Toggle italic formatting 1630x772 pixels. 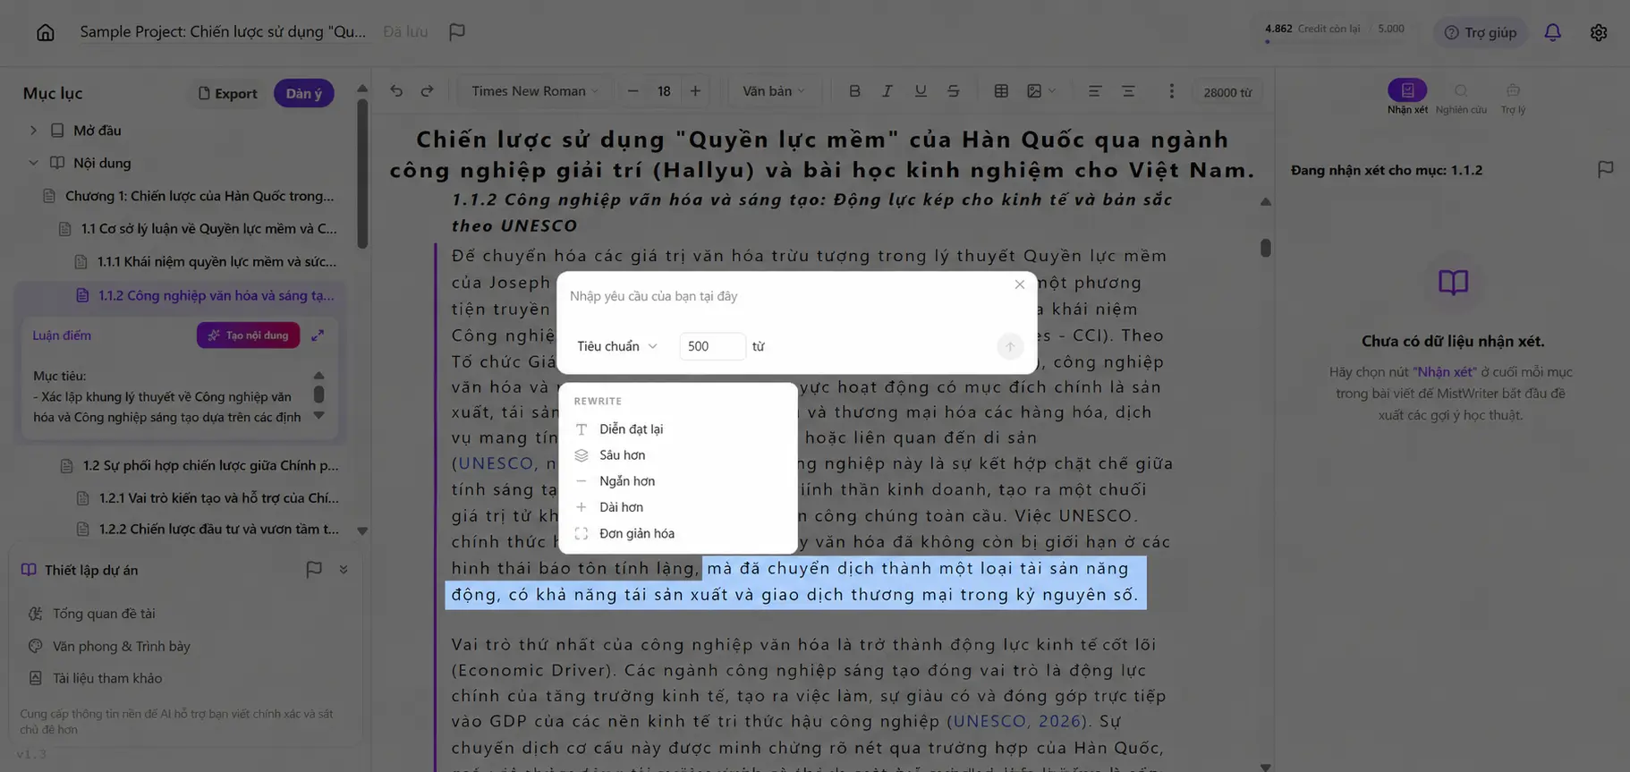pos(887,91)
